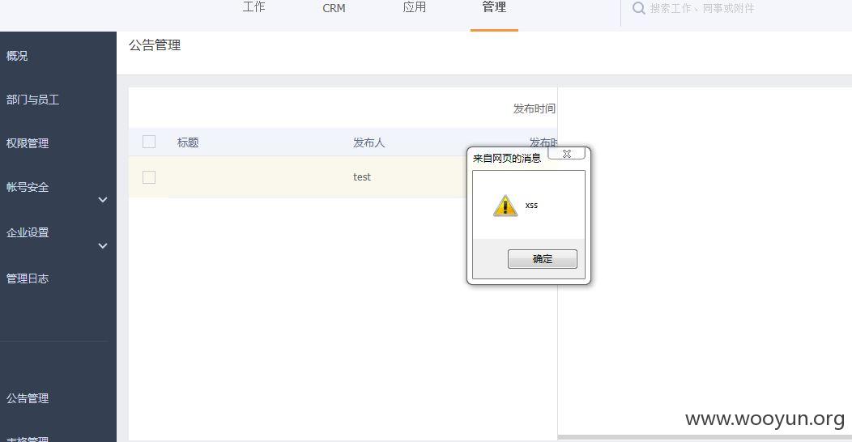The height and width of the screenshot is (442, 852).
Task: Go to 权限管理 in the sidebar
Action: point(28,143)
